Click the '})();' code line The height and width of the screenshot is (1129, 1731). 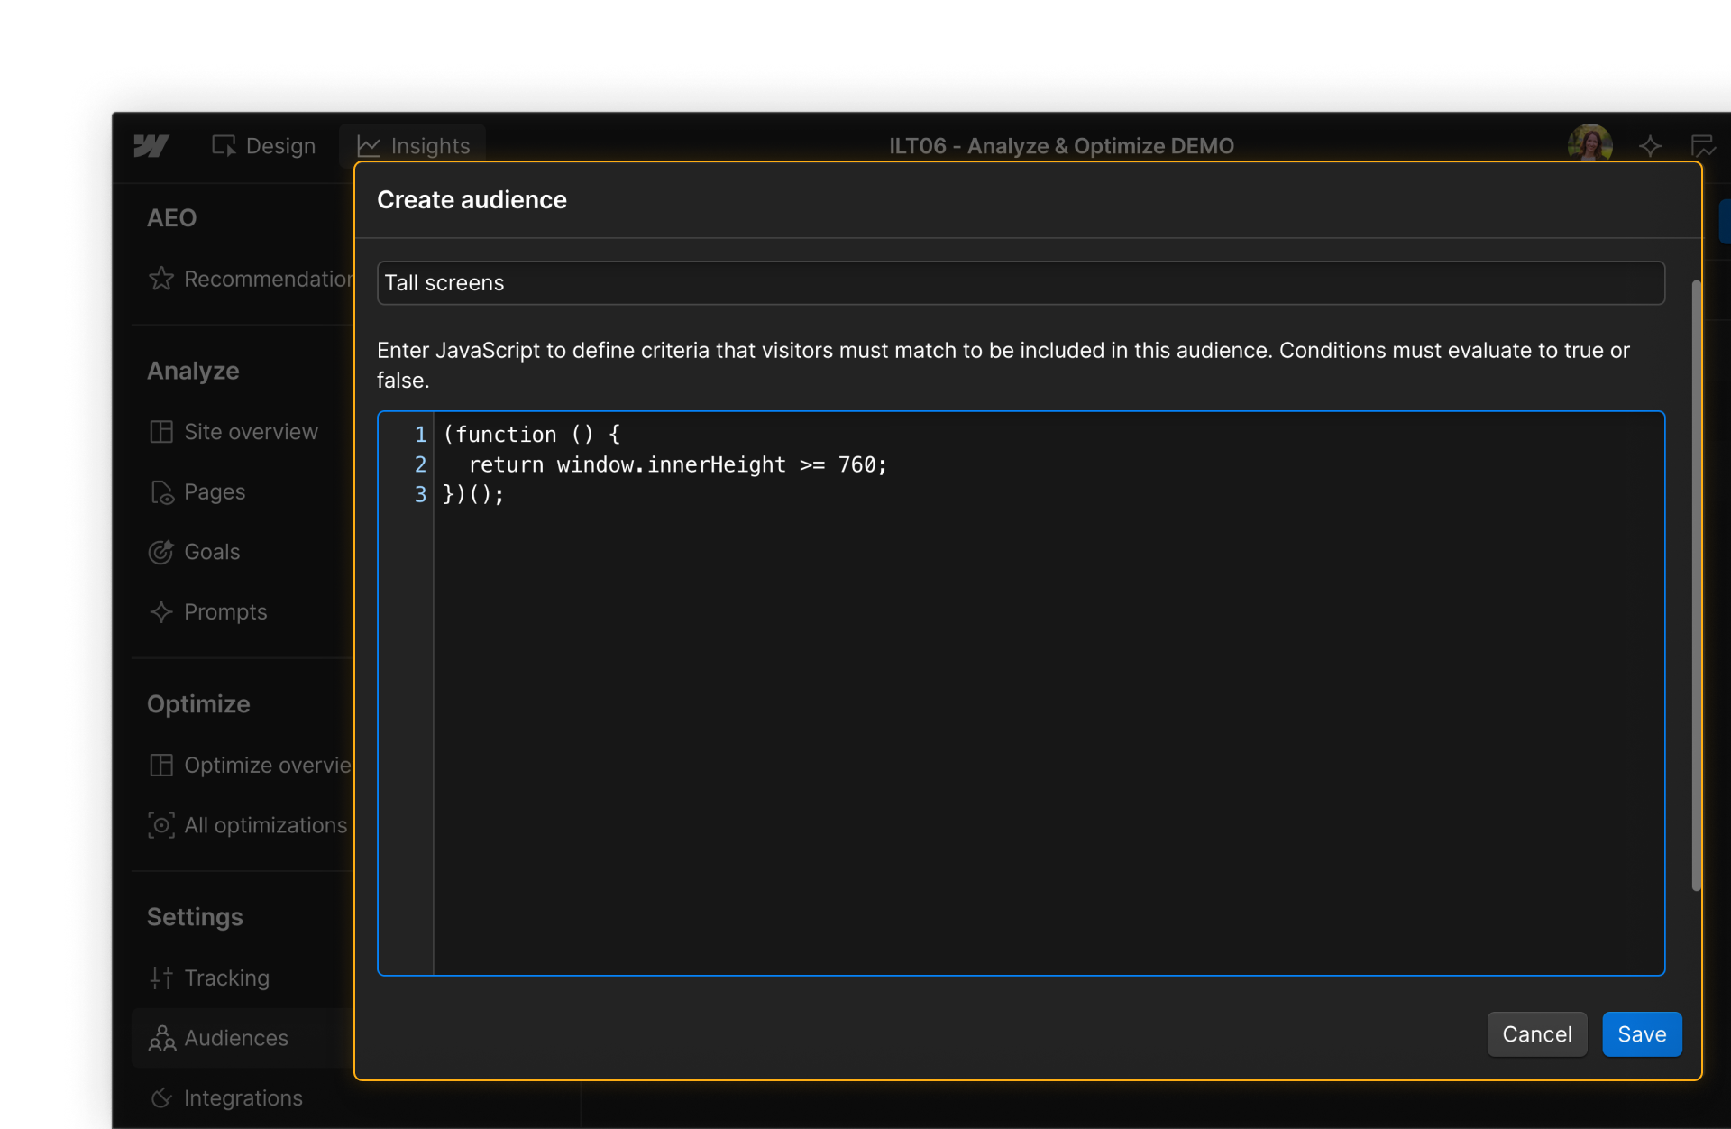pos(473,494)
